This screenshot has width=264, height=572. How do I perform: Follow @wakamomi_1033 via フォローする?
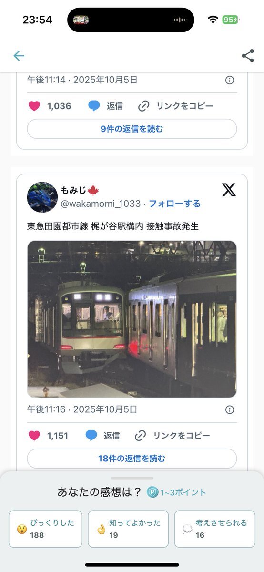[175, 204]
